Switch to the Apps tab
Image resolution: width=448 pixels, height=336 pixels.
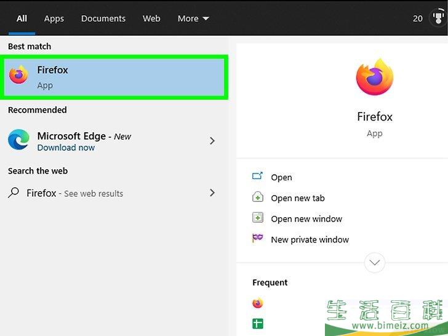click(54, 18)
